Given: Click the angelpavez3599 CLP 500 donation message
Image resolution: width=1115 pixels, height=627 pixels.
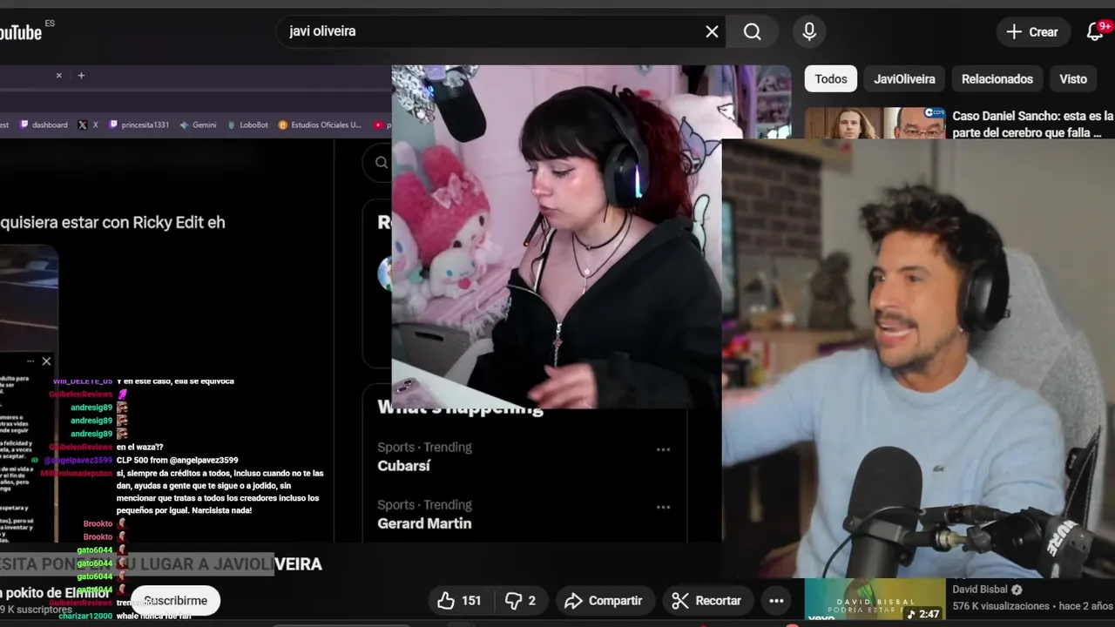Looking at the screenshot, I should click(x=178, y=460).
